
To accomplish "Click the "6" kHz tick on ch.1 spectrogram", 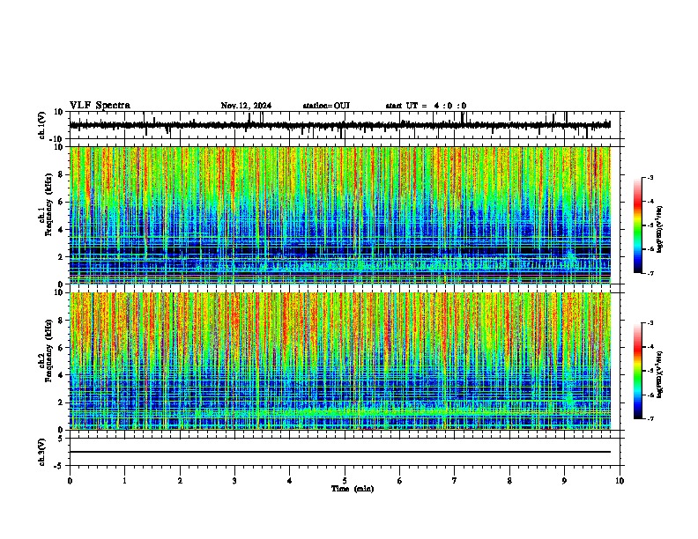I will 62,202.
